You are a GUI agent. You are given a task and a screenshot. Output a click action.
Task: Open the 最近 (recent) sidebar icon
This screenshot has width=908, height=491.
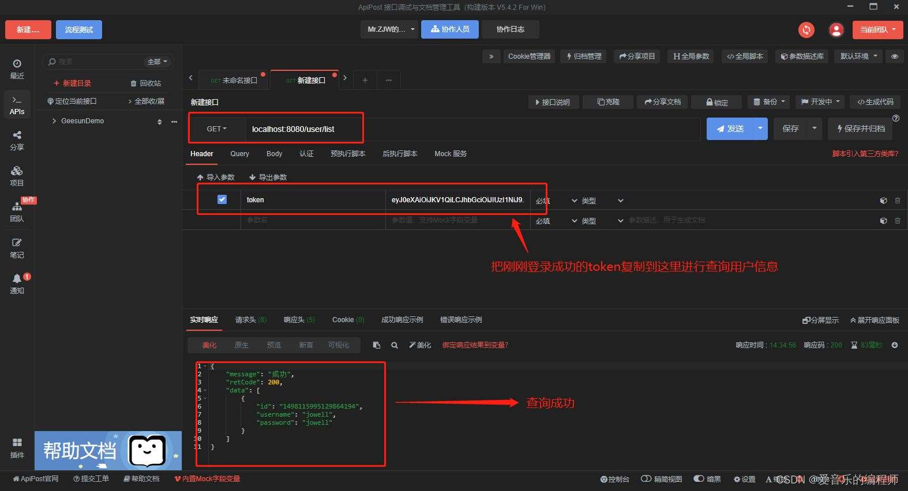coord(17,69)
